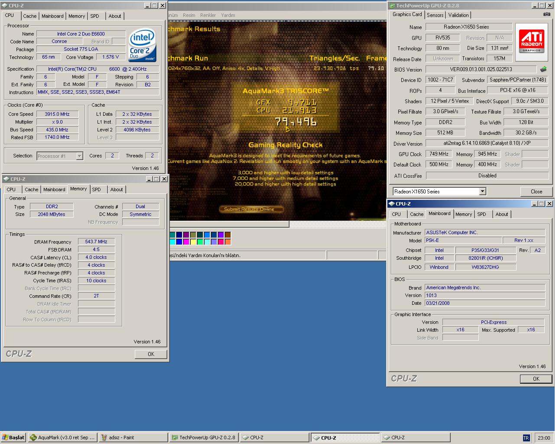Image resolution: width=556 pixels, height=444 pixels.
Task: Click the ATI CrossFire Disabled field
Action: [487, 176]
